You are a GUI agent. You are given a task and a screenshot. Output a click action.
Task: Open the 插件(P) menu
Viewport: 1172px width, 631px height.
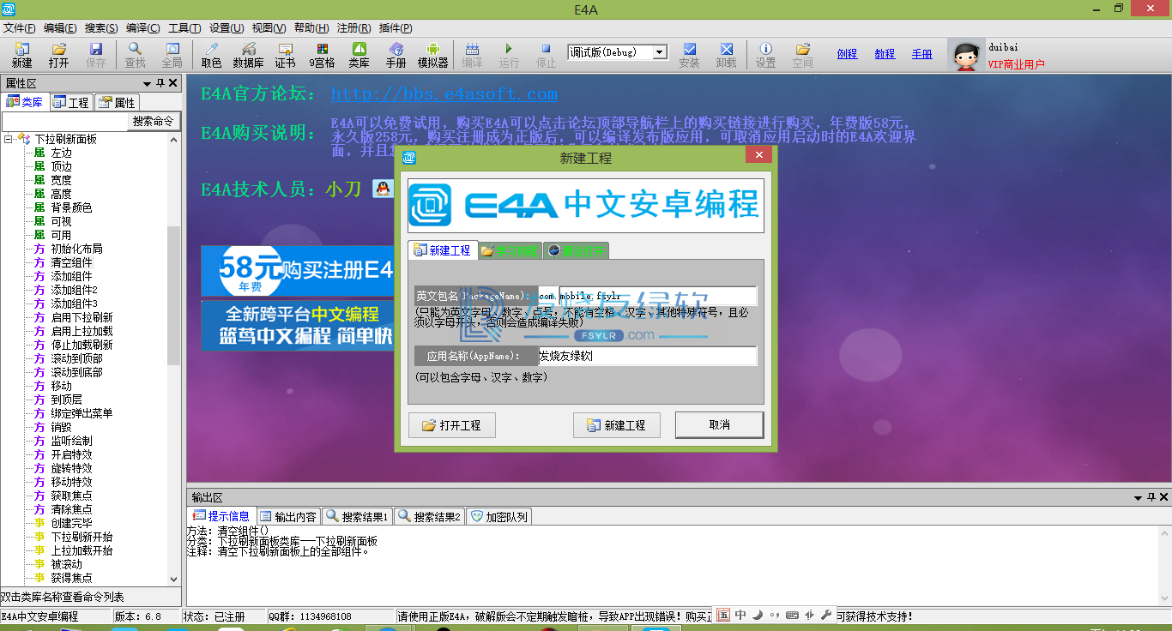click(x=395, y=28)
